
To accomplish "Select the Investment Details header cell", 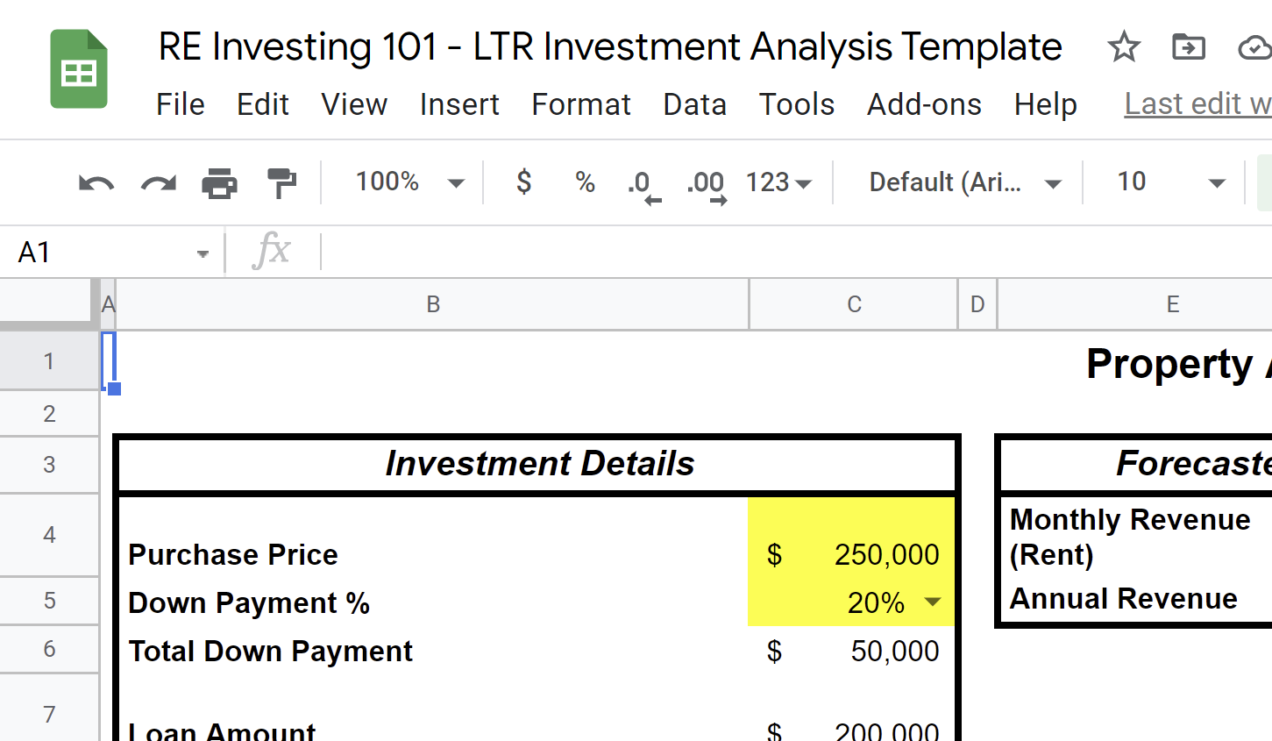I will pyautogui.click(x=538, y=464).
